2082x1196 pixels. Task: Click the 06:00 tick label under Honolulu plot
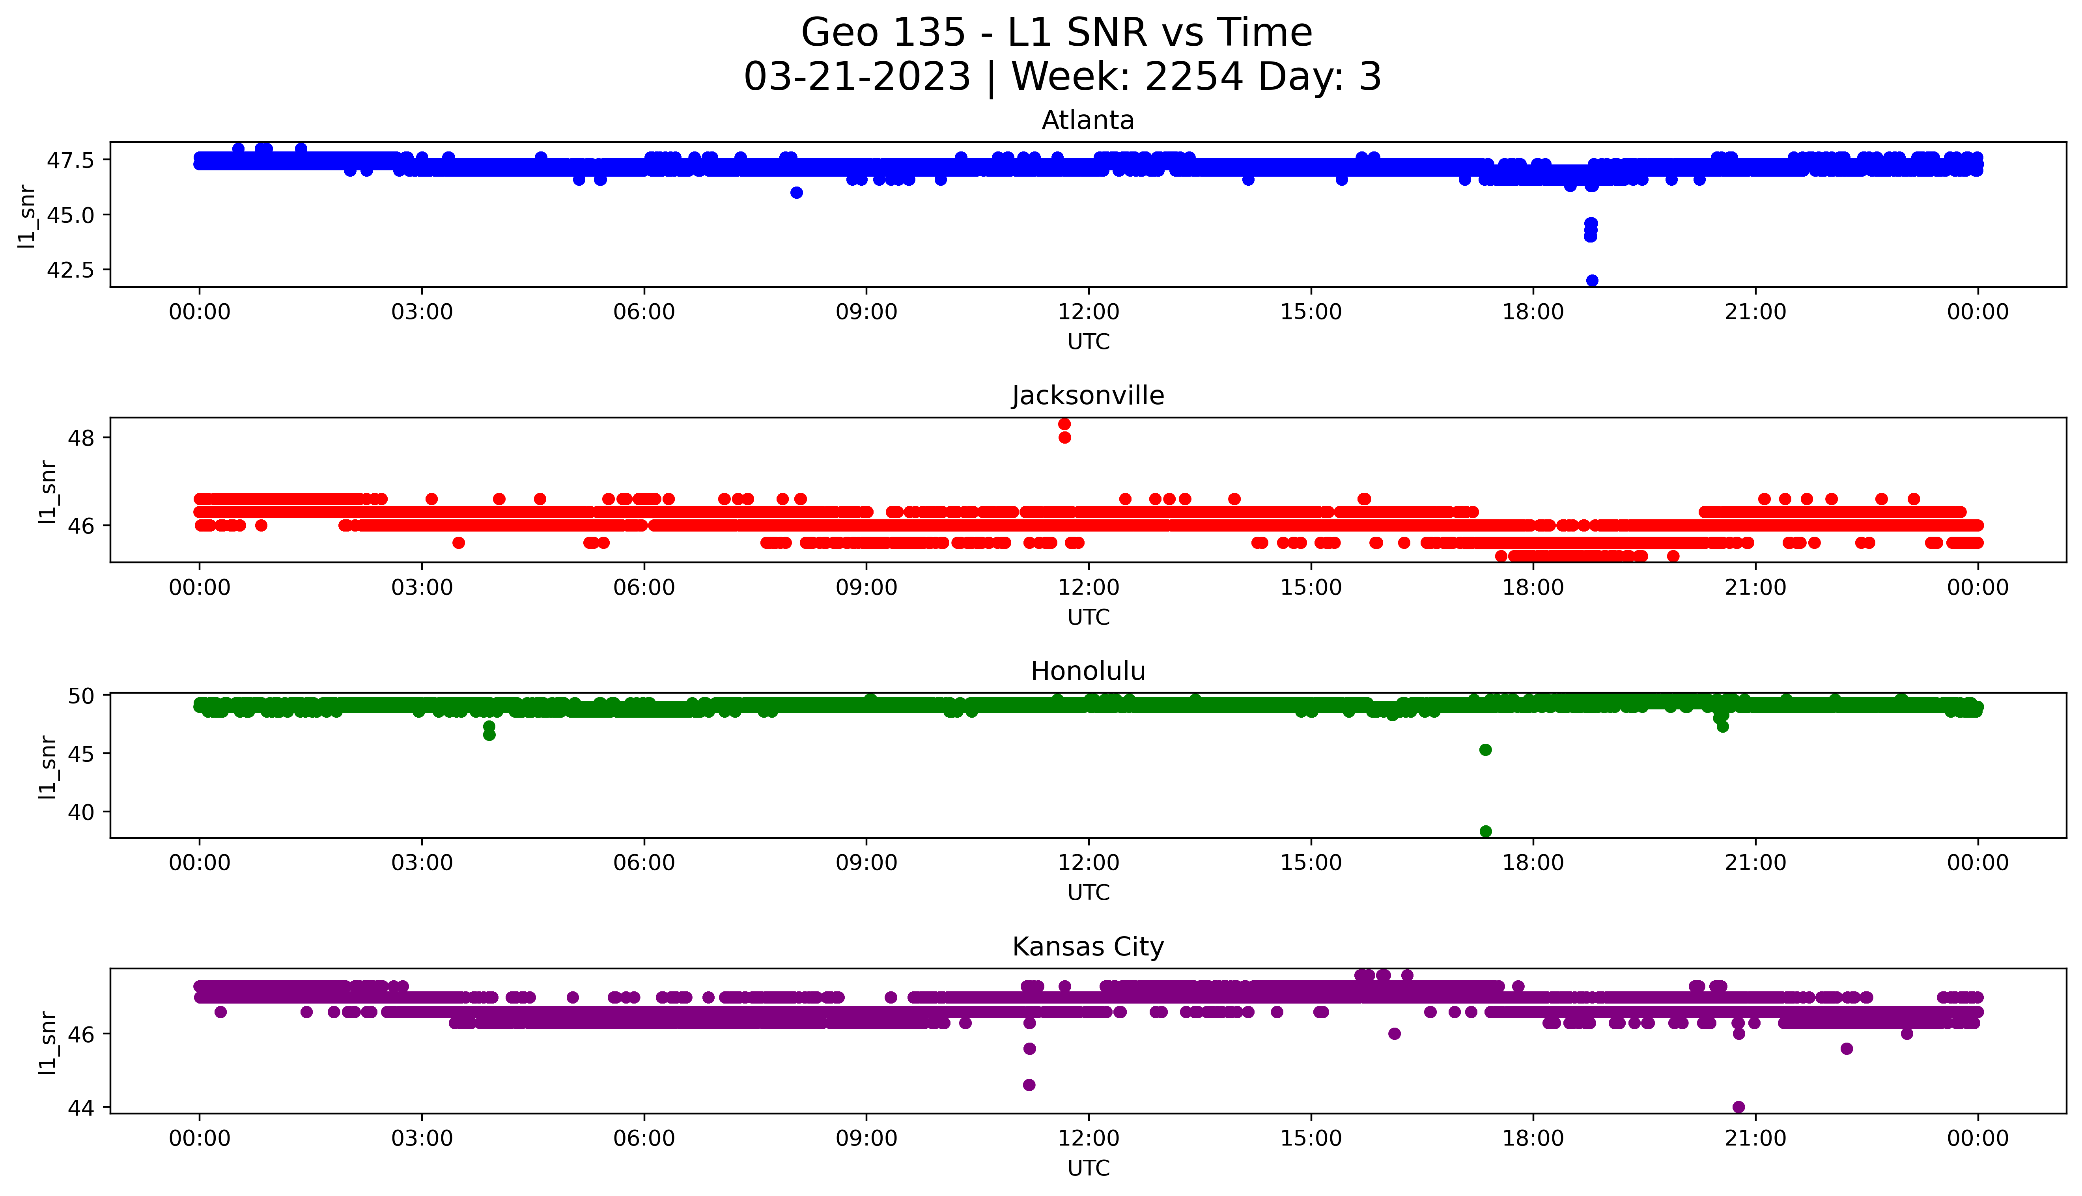(x=644, y=862)
